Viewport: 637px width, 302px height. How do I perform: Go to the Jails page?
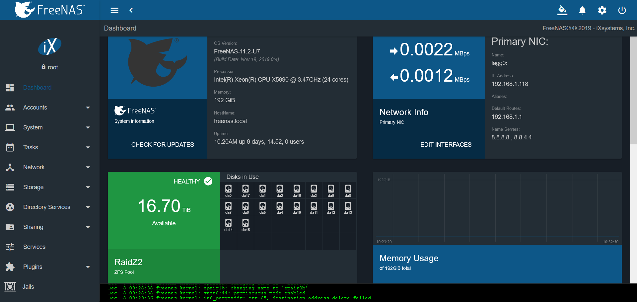(28, 287)
